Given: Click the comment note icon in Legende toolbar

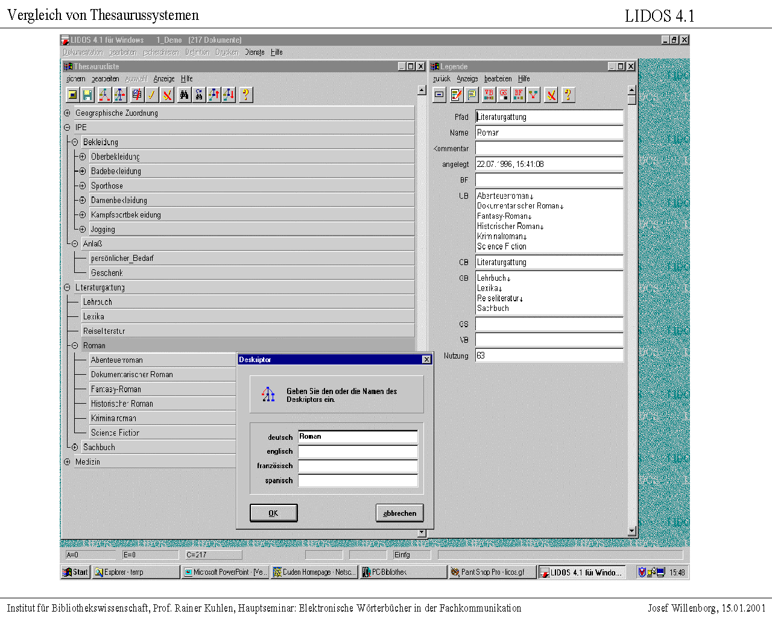Looking at the screenshot, I should [x=472, y=95].
